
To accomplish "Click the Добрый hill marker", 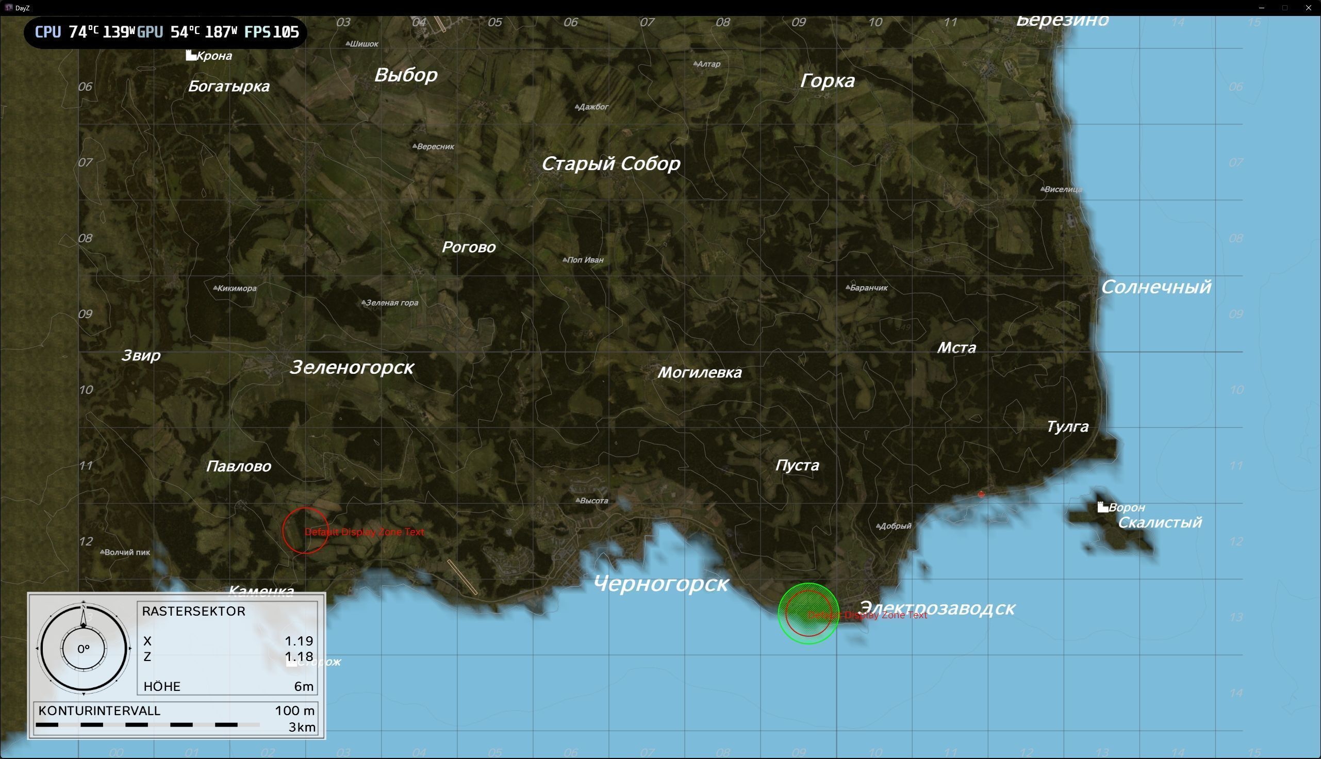I will click(879, 526).
